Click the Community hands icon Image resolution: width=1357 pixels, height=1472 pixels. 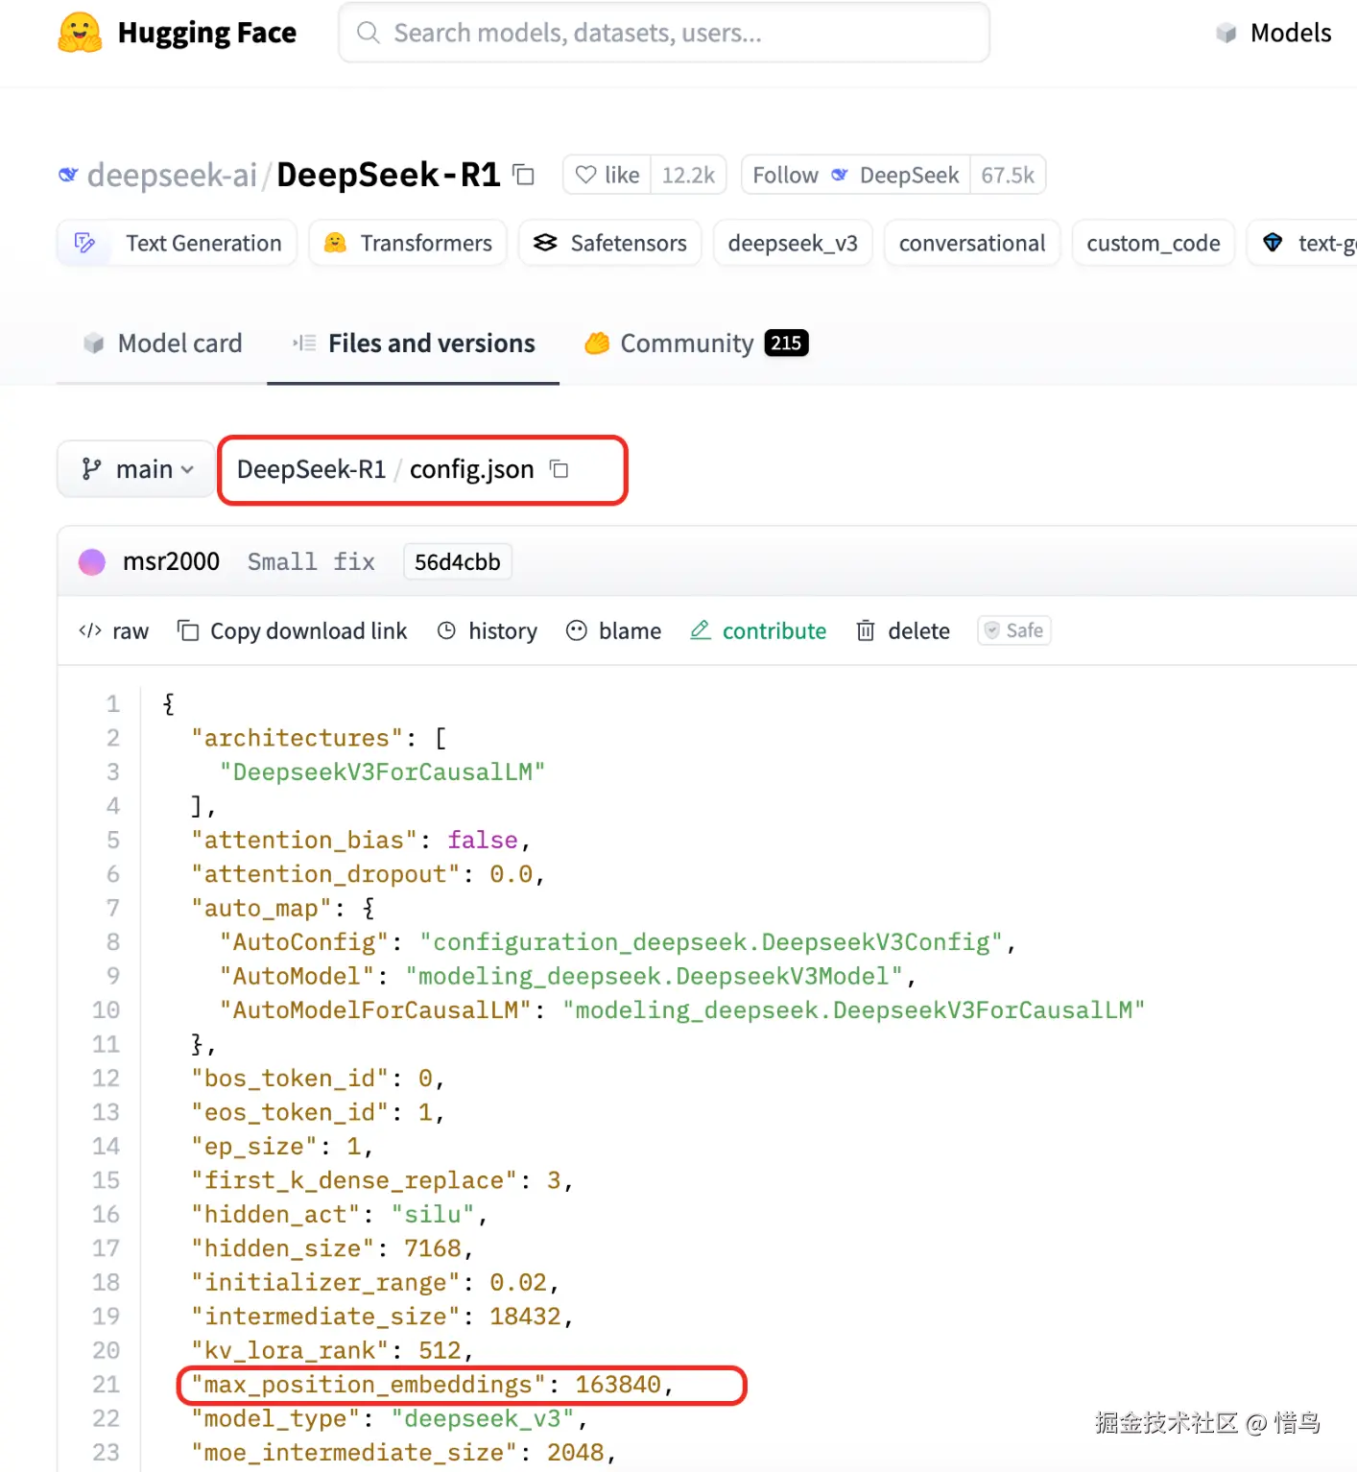click(x=597, y=343)
